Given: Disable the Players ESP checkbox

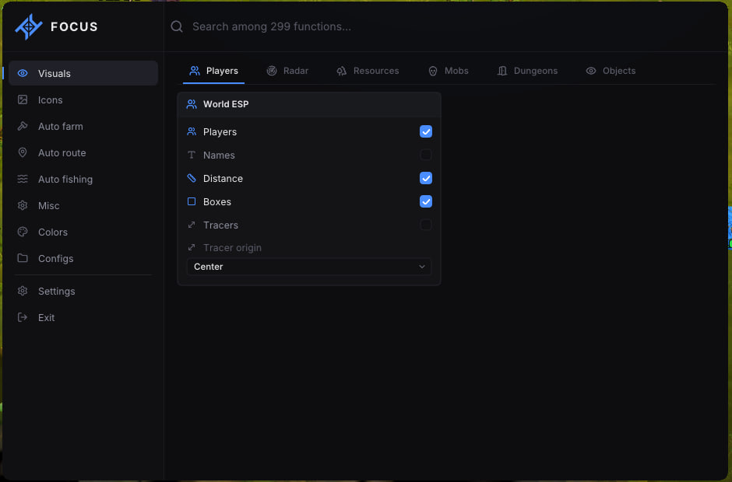Looking at the screenshot, I should (x=426, y=131).
